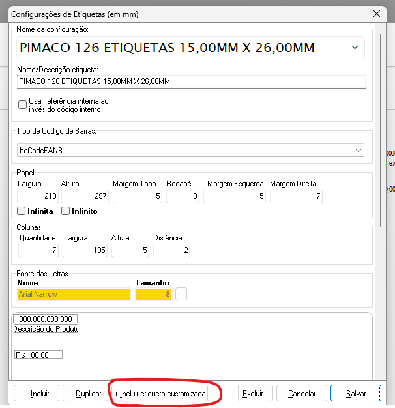The image size is (395, 408).
Task: Toggle the Infinito paper height checkbox
Action: (66, 211)
